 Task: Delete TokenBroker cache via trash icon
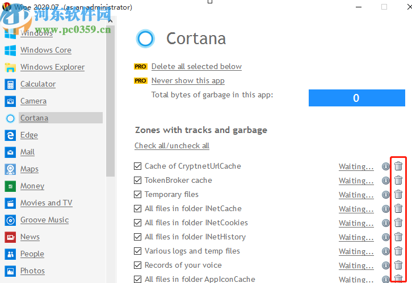398,180
